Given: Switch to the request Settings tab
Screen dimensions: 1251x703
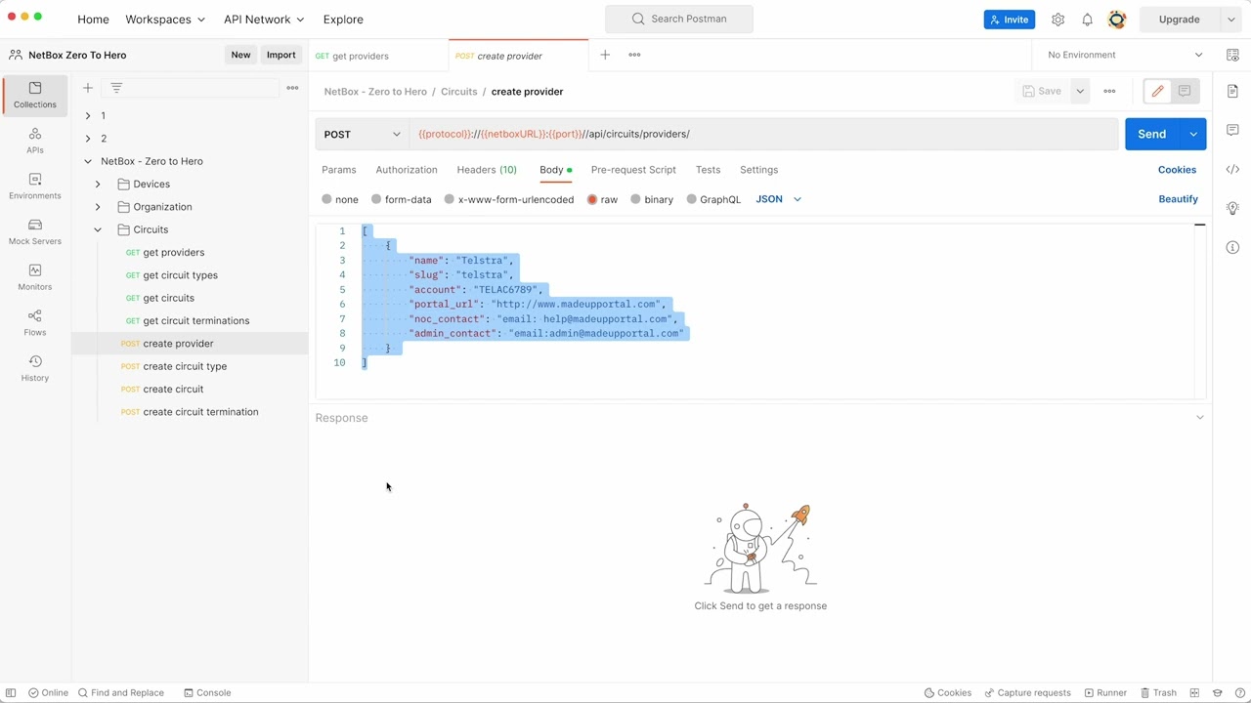Looking at the screenshot, I should click(x=758, y=170).
